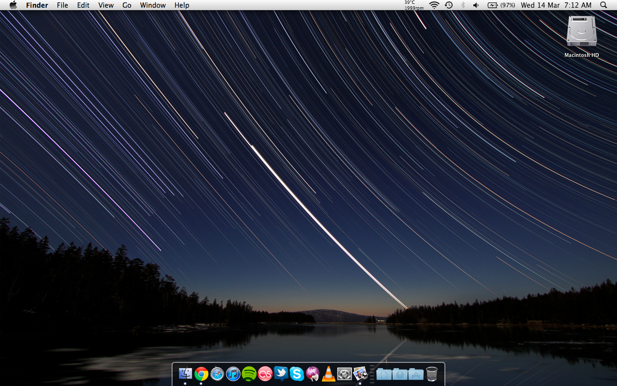Open the volume speaker menu
This screenshot has width=617, height=386.
tap(476, 5)
